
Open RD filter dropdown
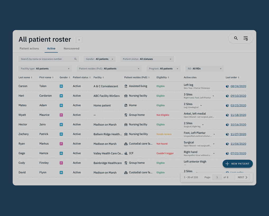(x=205, y=68)
